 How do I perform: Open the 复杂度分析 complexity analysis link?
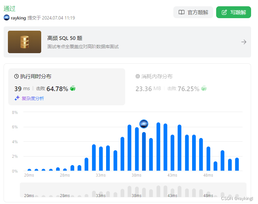33,98
